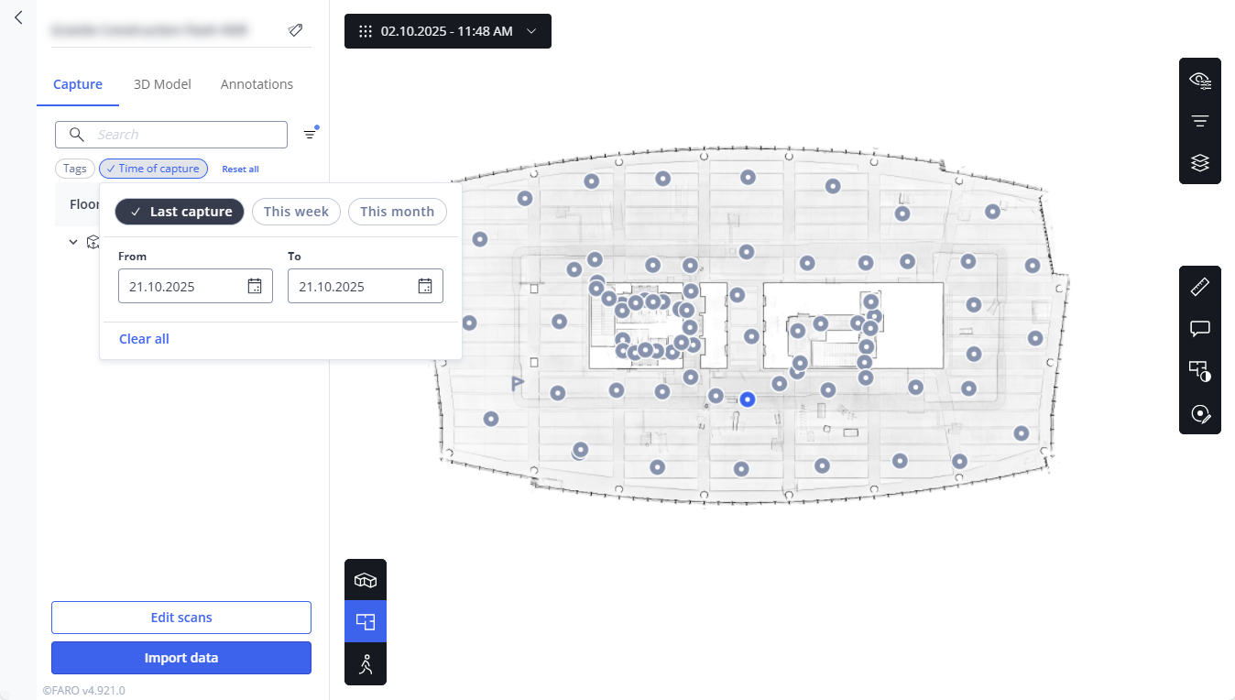Click the Import data button
Image resolution: width=1235 pixels, height=700 pixels.
[181, 658]
